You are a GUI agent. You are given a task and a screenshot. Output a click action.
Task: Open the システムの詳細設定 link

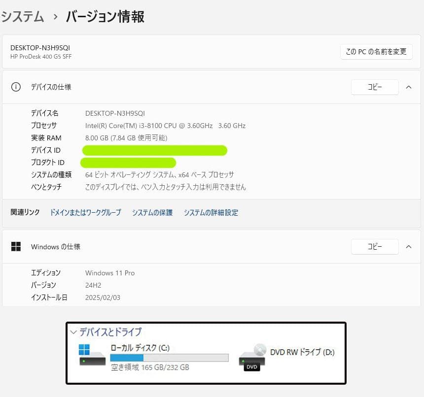(x=211, y=213)
